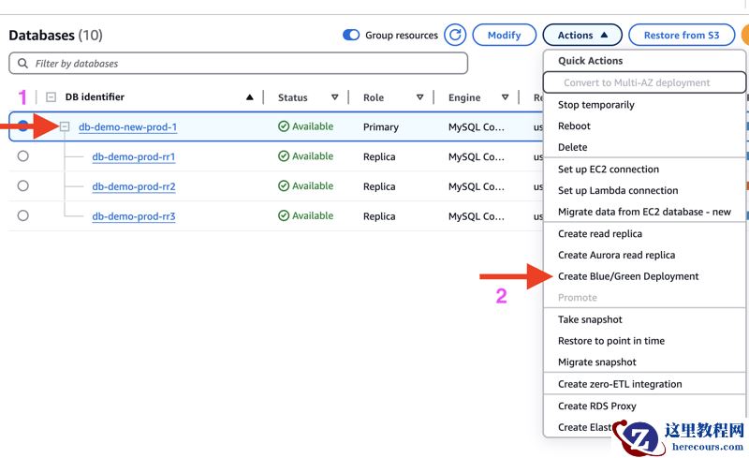Viewport: 749px width, 458px height.
Task: Click Convert to Multi-AZ deployment entry
Action: coord(644,82)
